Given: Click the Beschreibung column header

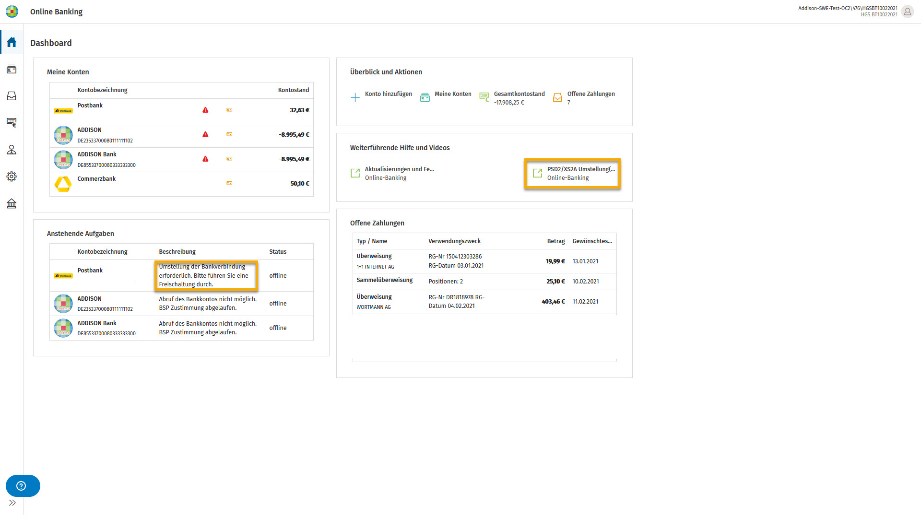Looking at the screenshot, I should (x=177, y=252).
